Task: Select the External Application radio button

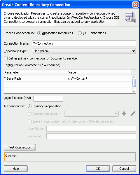Action: pyautogui.click(x=29, y=114)
